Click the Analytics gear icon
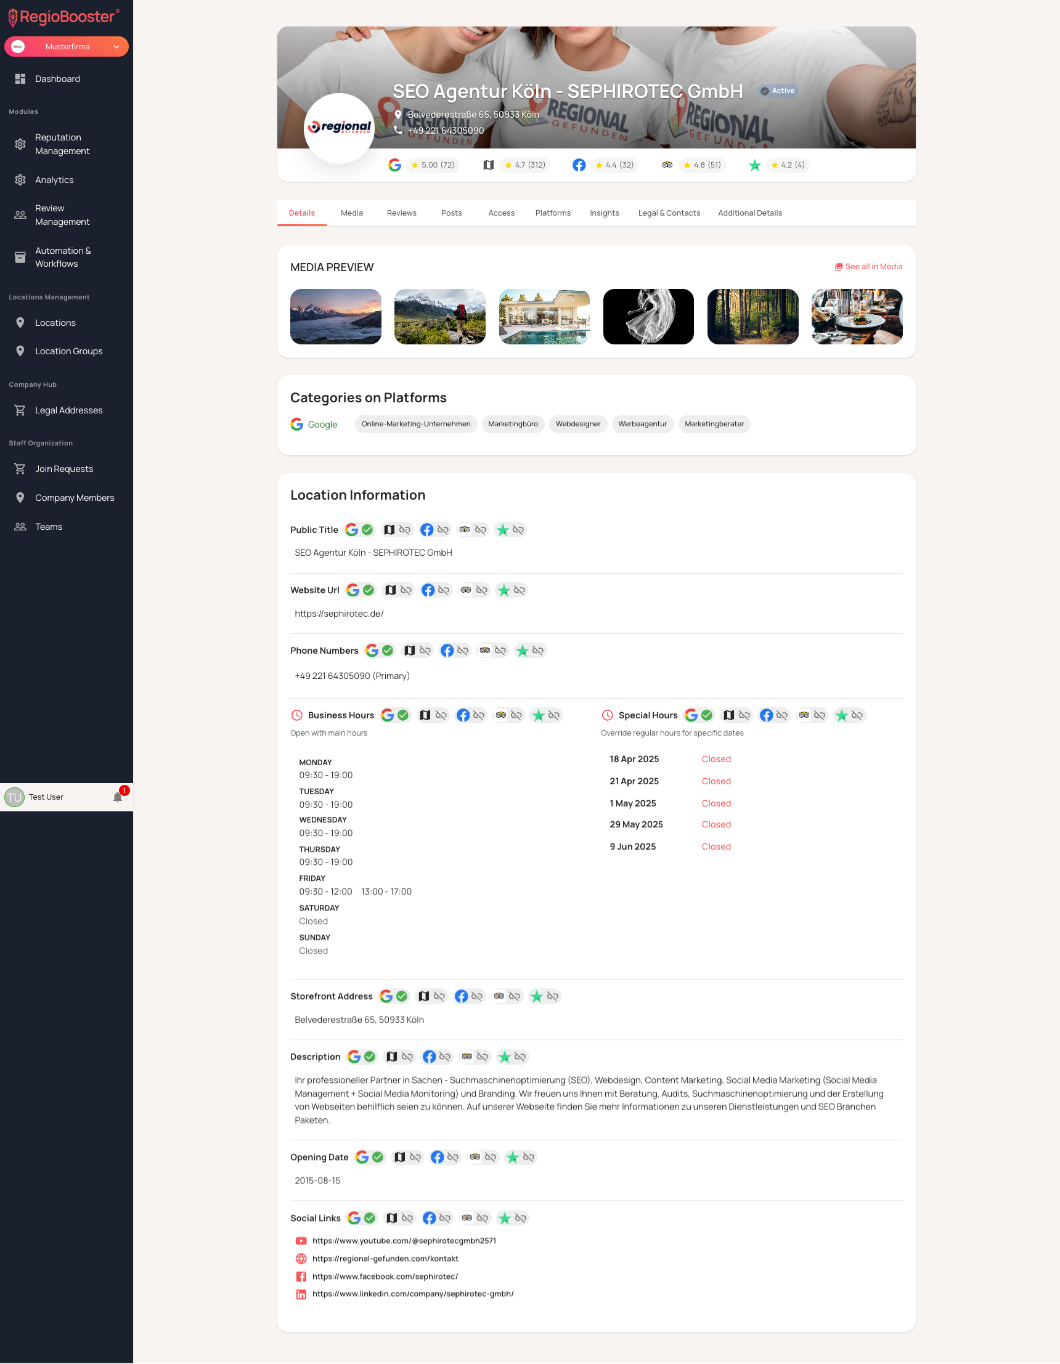Viewport: 1060px width, 1364px height. coord(20,180)
